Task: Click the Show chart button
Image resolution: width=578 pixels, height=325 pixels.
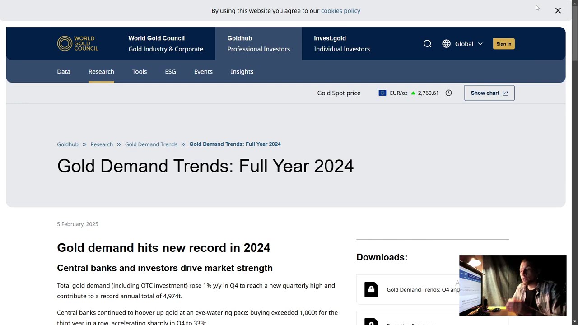Action: 489,93
